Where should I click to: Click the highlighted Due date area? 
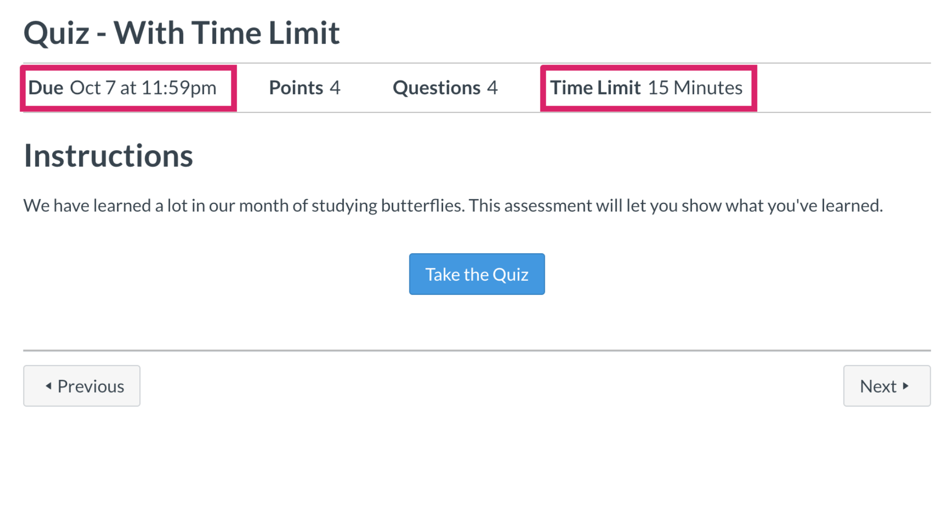[129, 88]
